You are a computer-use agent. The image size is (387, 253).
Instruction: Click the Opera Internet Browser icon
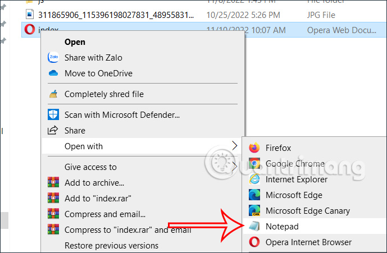coord(255,242)
